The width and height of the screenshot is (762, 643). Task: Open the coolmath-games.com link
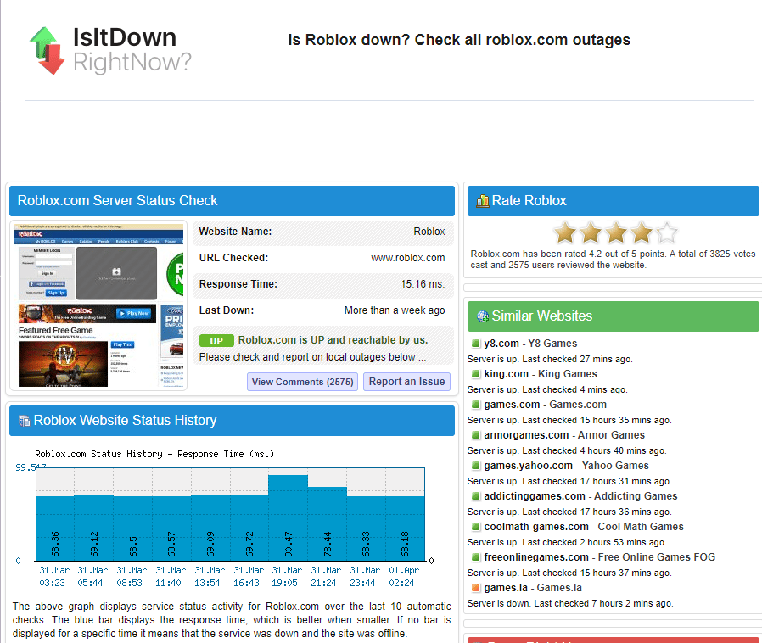[536, 527]
